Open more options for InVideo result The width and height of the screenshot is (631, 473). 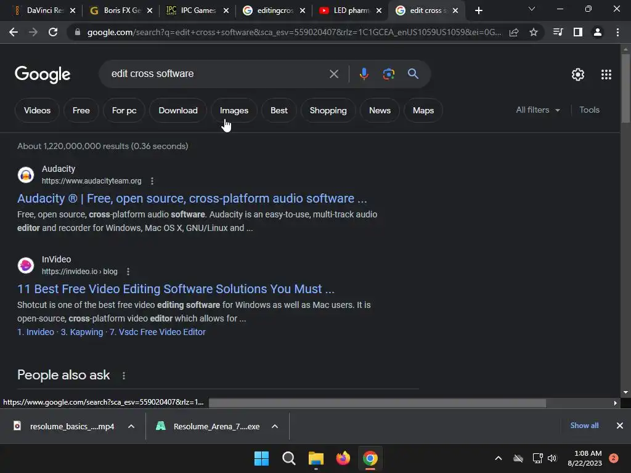click(x=128, y=272)
